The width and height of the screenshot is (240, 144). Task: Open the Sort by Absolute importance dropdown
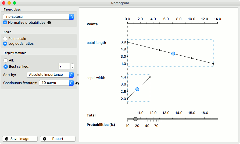(x=50, y=75)
